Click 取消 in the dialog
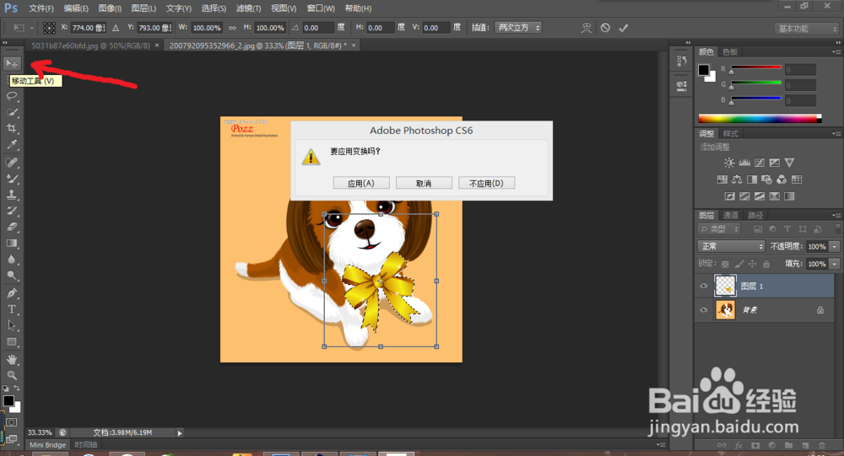Image resolution: width=844 pixels, height=456 pixels. [424, 183]
